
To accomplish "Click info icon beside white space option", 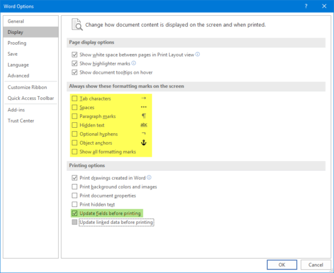I will point(198,54).
